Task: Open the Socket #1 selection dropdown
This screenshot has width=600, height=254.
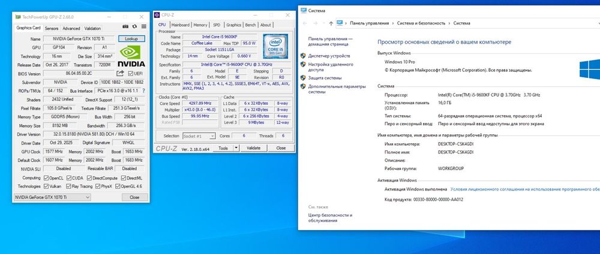Action: (199, 136)
